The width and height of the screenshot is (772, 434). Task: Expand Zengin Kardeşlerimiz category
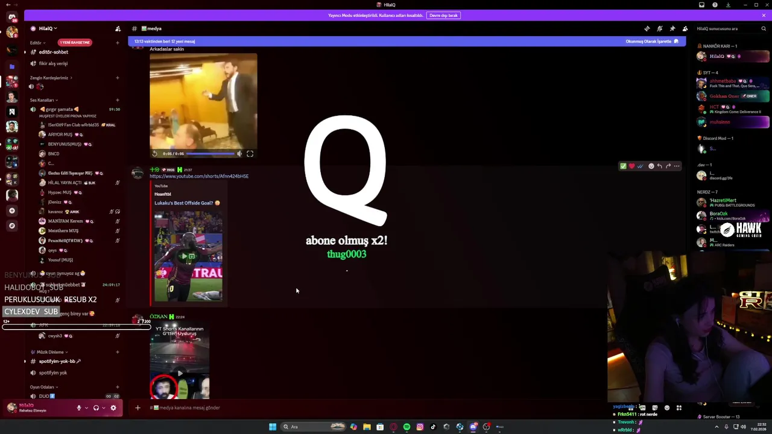pyautogui.click(x=51, y=78)
